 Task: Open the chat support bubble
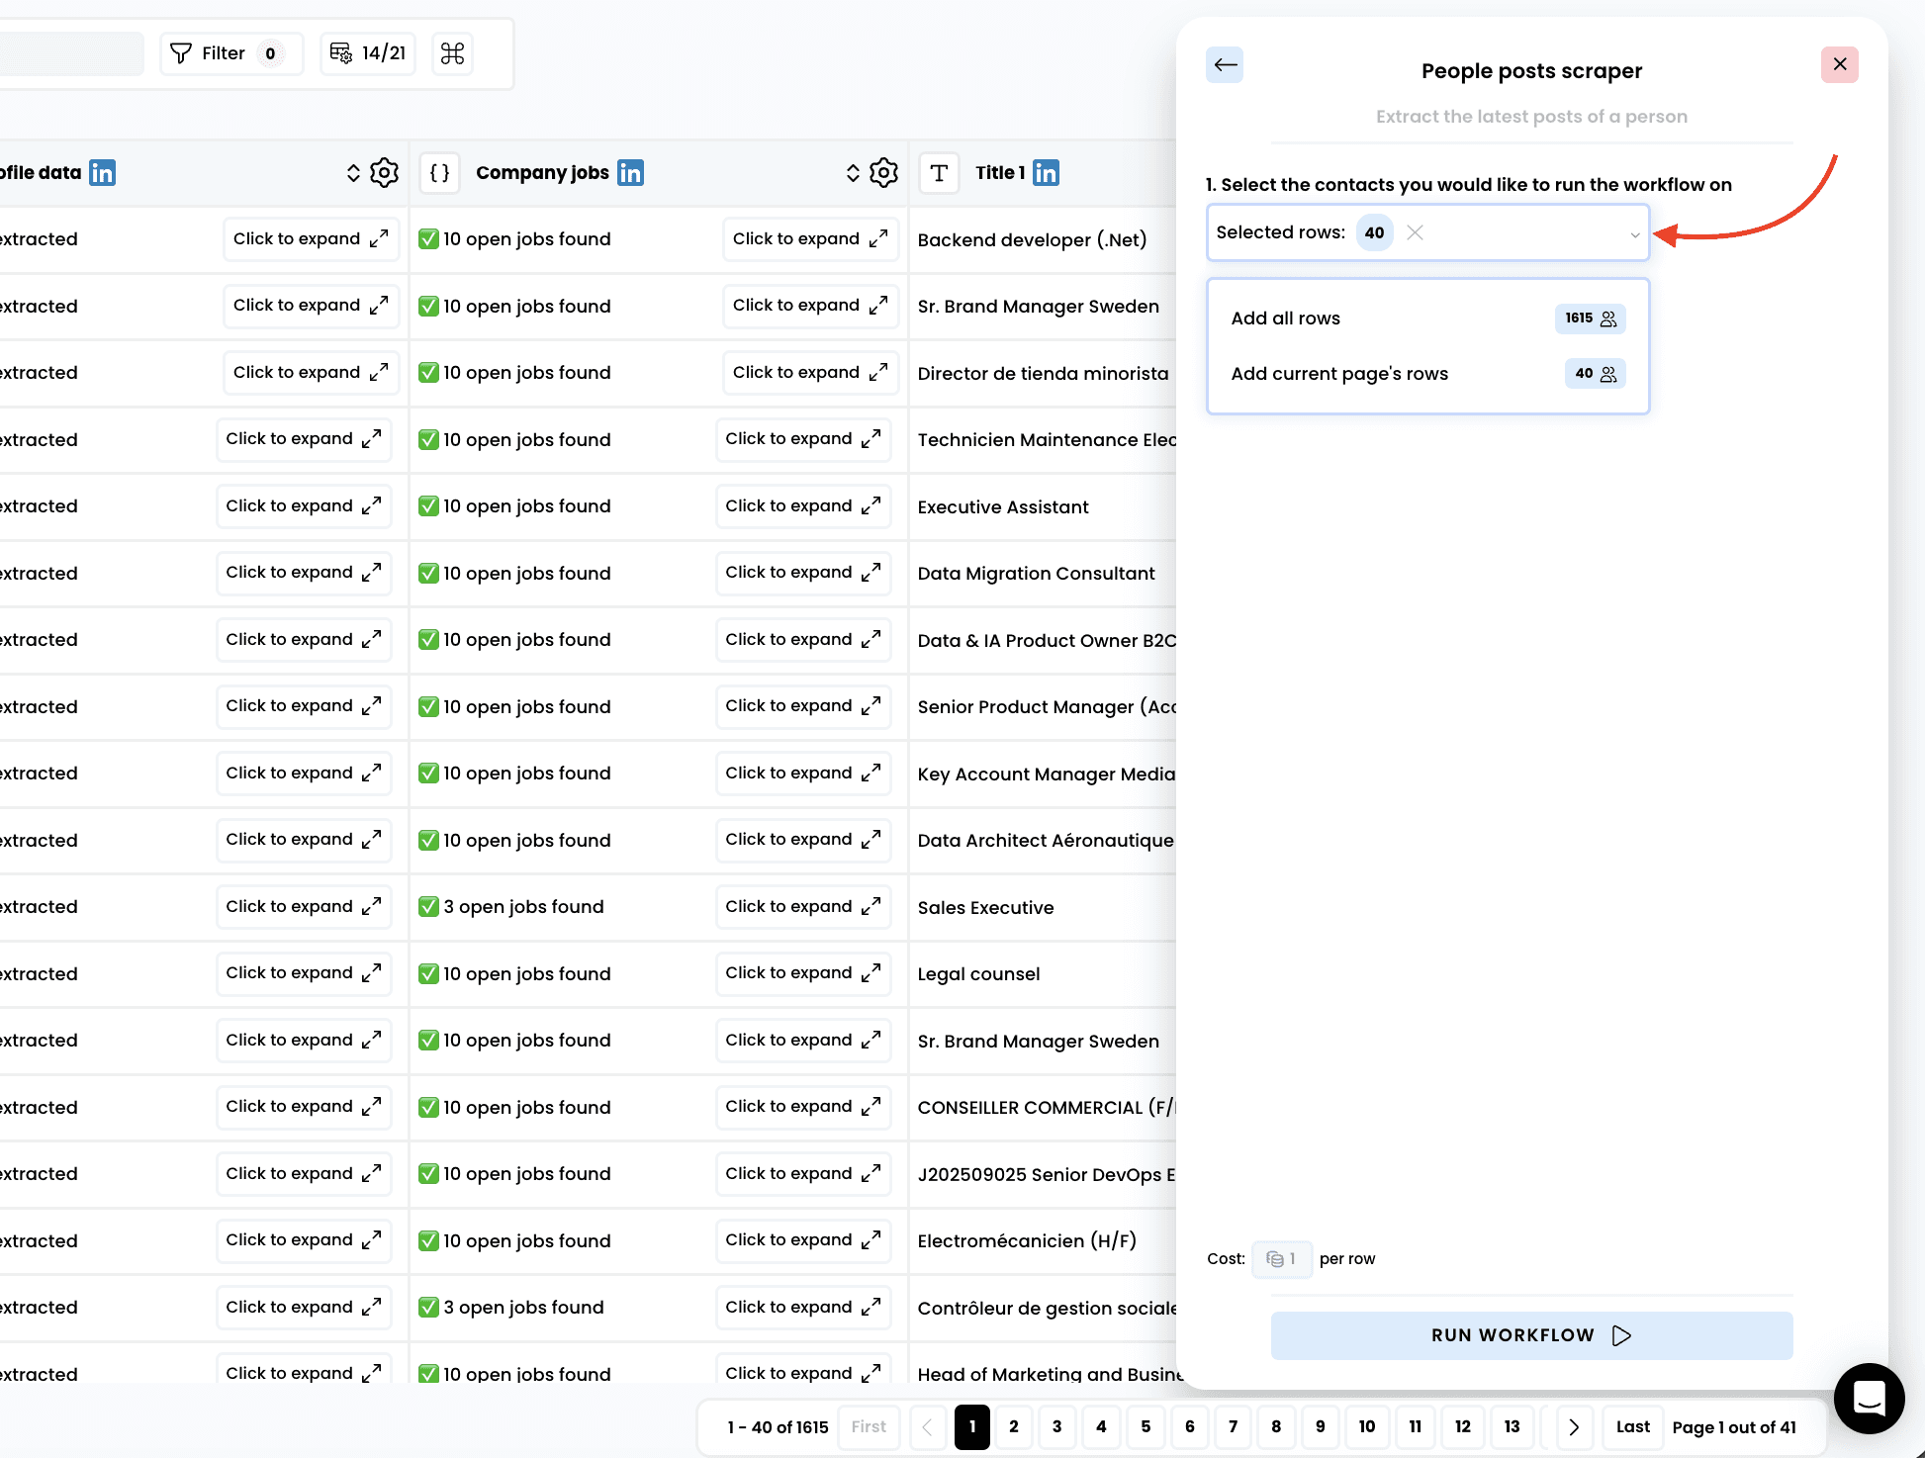[x=1869, y=1398]
